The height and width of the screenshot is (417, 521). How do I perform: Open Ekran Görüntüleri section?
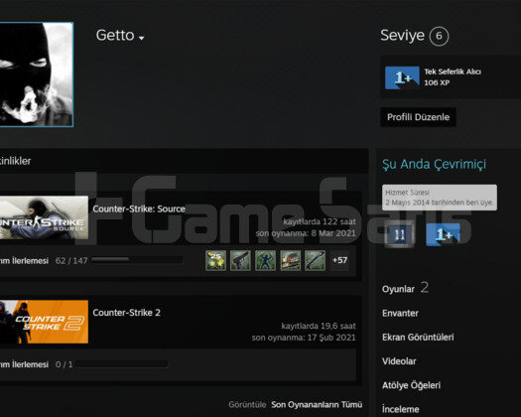point(418,338)
